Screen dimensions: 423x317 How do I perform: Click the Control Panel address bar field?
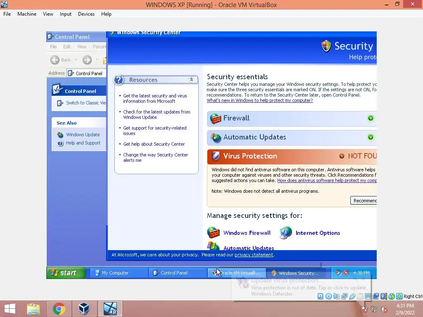click(87, 73)
